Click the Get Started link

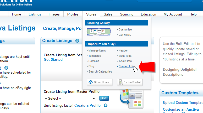[53, 59]
